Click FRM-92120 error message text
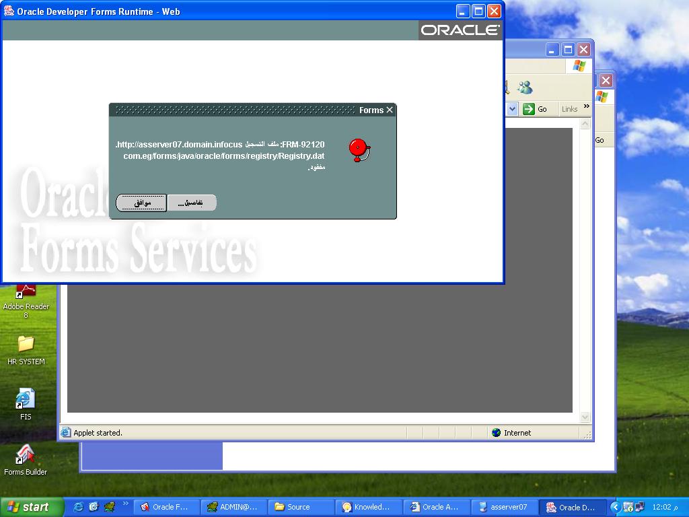Viewport: 689px width, 517px height. [220, 156]
